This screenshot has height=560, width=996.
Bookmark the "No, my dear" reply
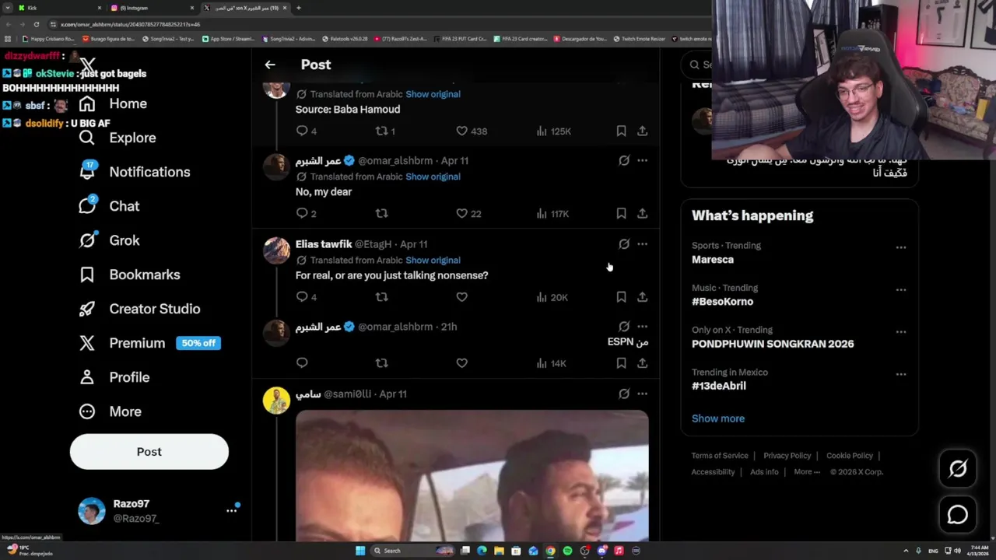click(621, 214)
